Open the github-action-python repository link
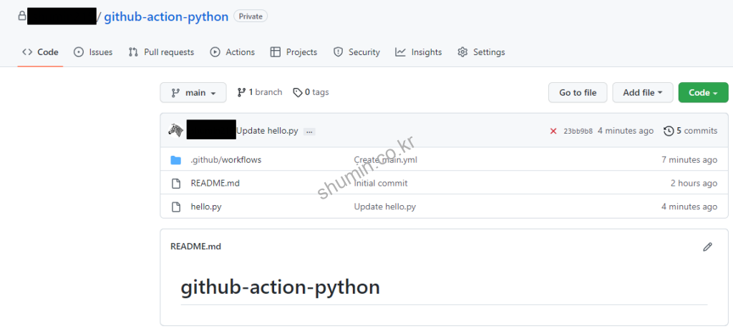733x333 pixels. 166,16
